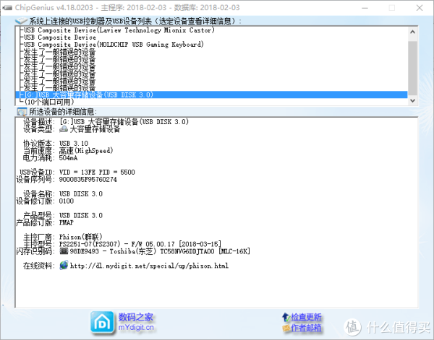Viewport: 434px width, 340px height.
Task: Click the device list scrollbar thumb
Action: coord(412,69)
